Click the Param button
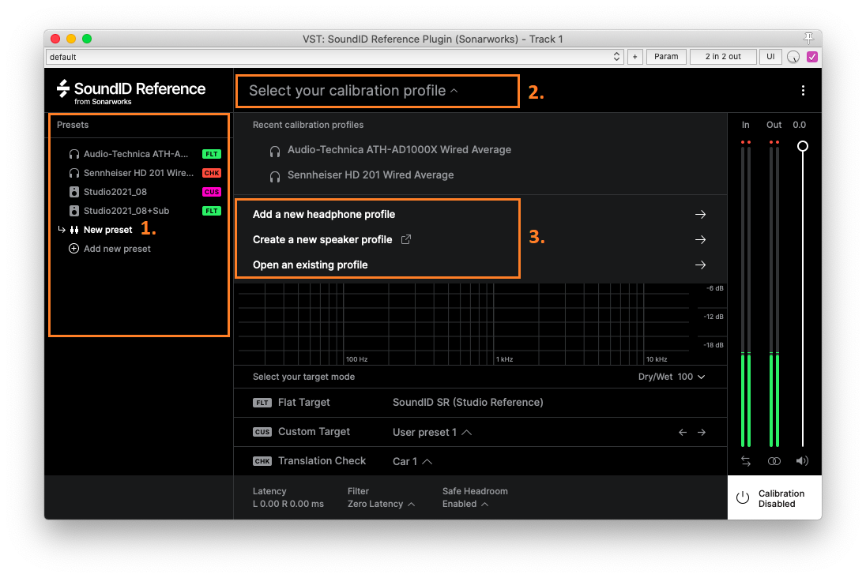 click(666, 56)
